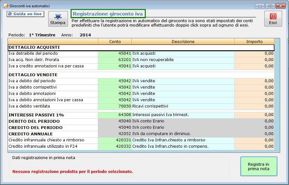Select conto 45042 for Iva a debito del periodo
The image size is (289, 185).
(x=115, y=81)
